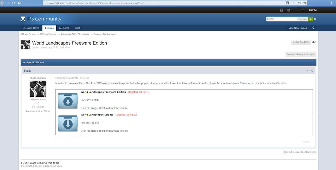Reload the page with the refresh icon
This screenshot has width=336, height=170.
pyautogui.click(x=13, y=3)
